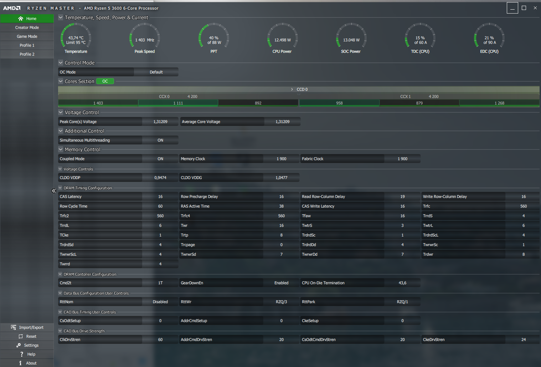Viewport: 541px width, 367px height.
Task: Click the Reset button label
Action: 31,336
